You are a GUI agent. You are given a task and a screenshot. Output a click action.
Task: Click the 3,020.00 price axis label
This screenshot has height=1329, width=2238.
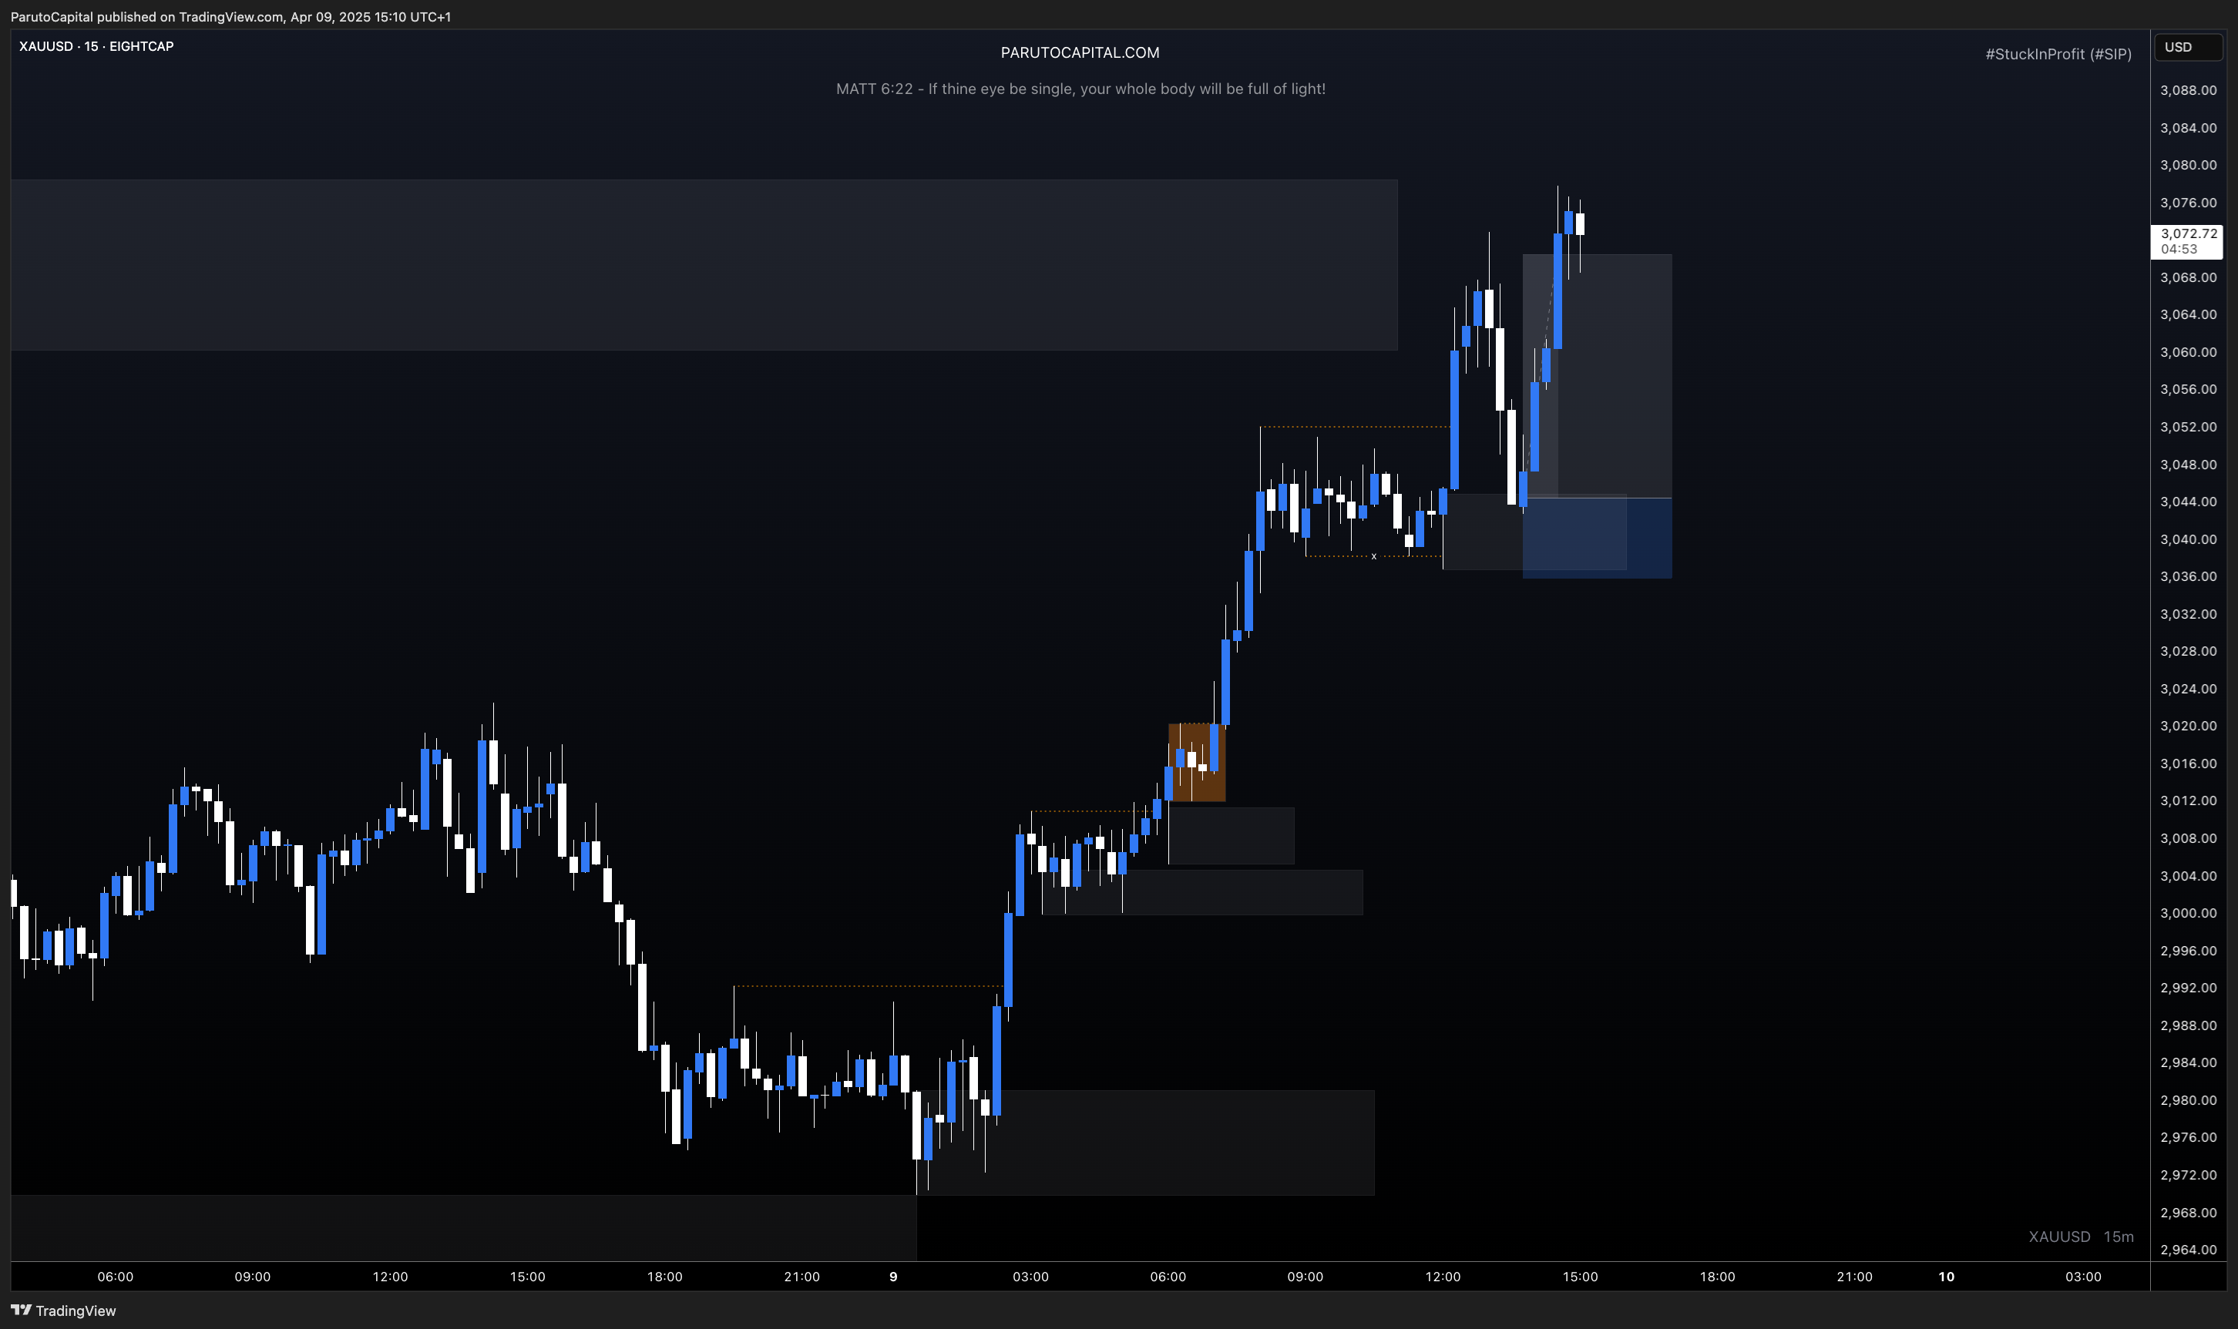pyautogui.click(x=2188, y=726)
